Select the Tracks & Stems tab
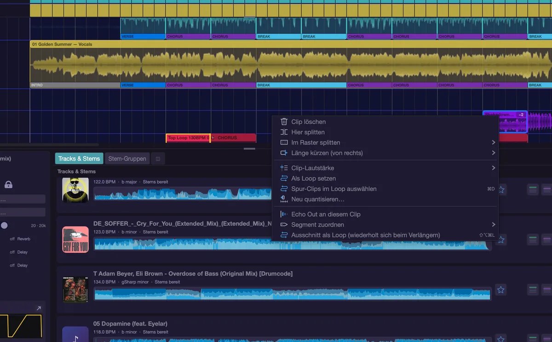Screen dimensions: 552x342 click(x=79, y=159)
